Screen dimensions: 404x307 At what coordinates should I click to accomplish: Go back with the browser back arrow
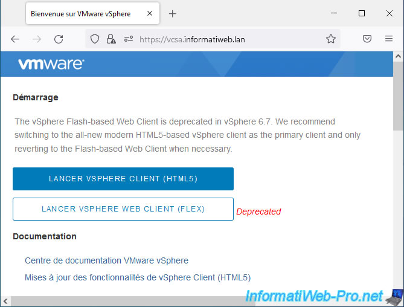(x=15, y=39)
